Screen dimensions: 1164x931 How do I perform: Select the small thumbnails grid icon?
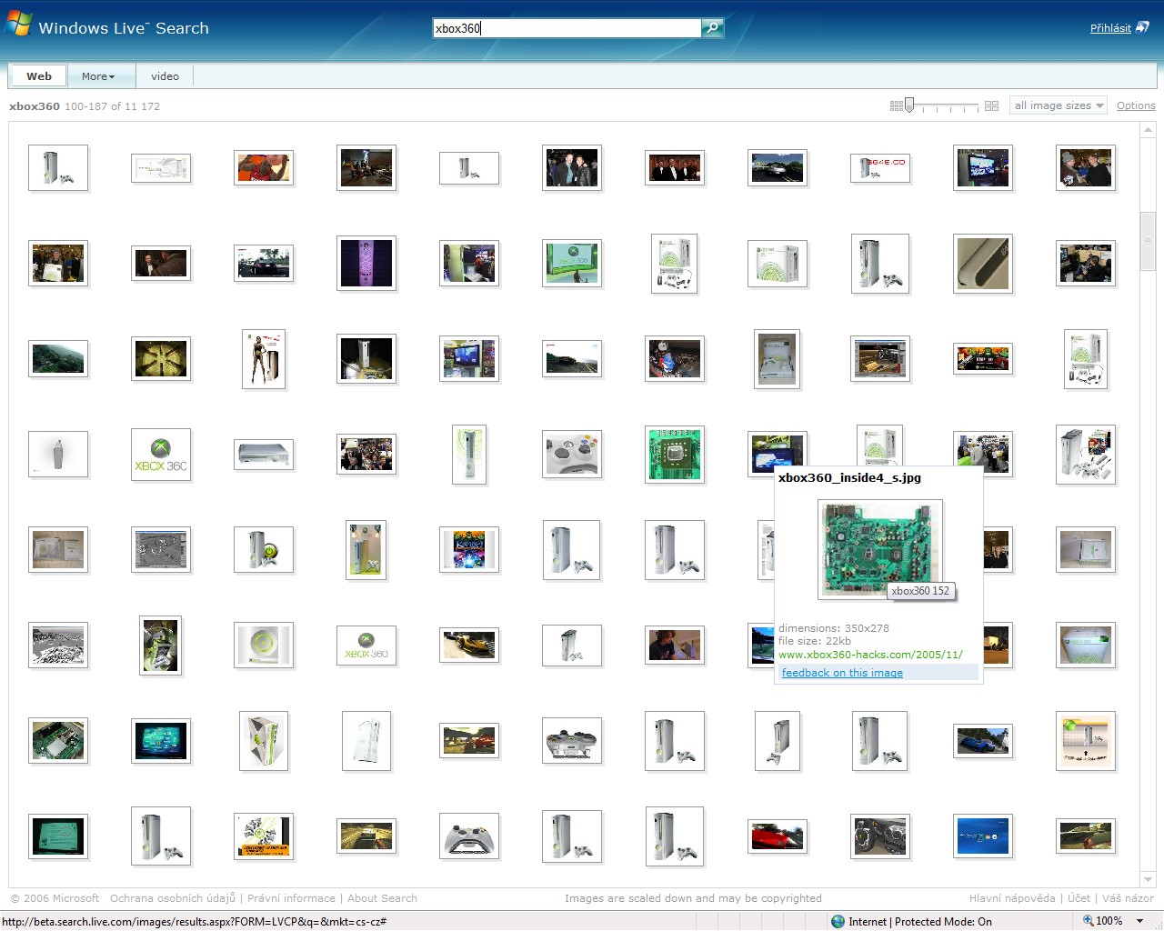tap(896, 106)
